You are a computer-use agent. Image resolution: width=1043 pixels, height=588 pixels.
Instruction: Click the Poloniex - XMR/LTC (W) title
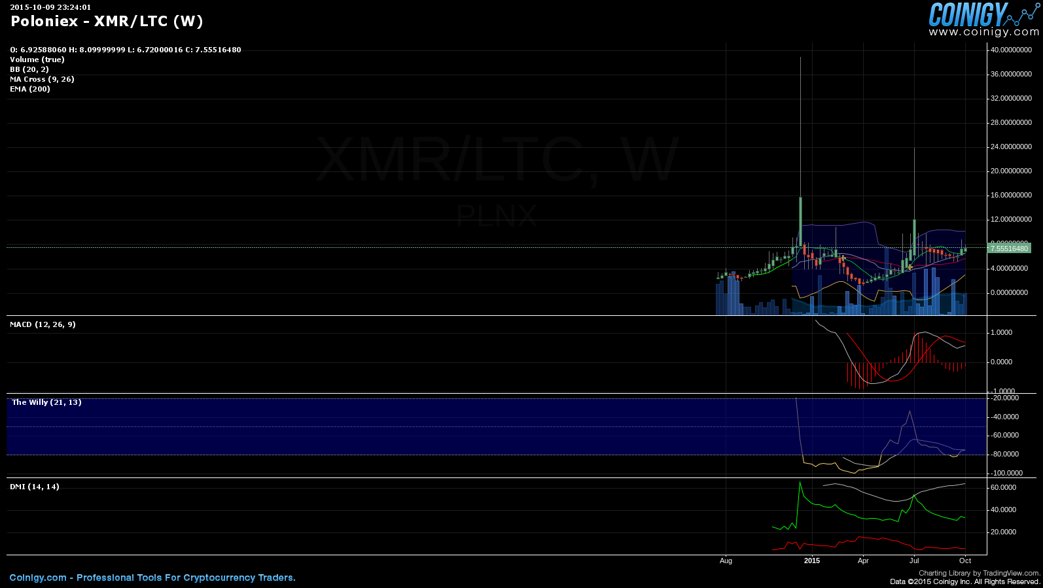[x=107, y=22]
